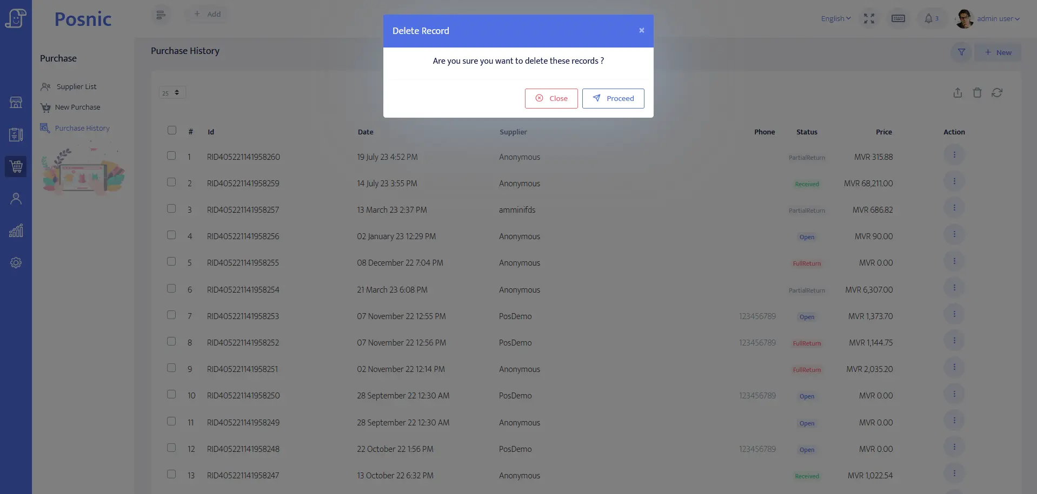Open Supplier List in the Purchase menu

point(76,87)
